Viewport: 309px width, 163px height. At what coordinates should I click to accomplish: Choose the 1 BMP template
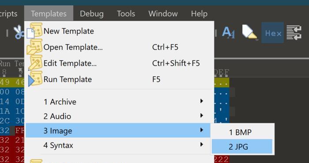point(242,132)
